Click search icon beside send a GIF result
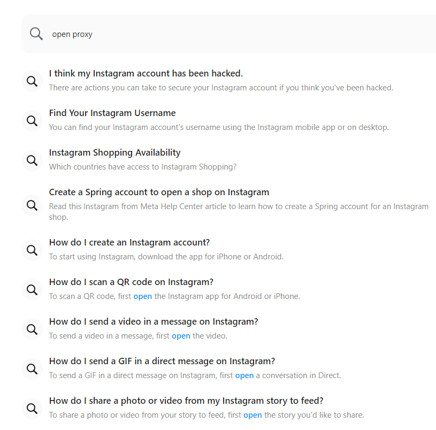Viewport: 436px width, 430px height. (x=32, y=369)
